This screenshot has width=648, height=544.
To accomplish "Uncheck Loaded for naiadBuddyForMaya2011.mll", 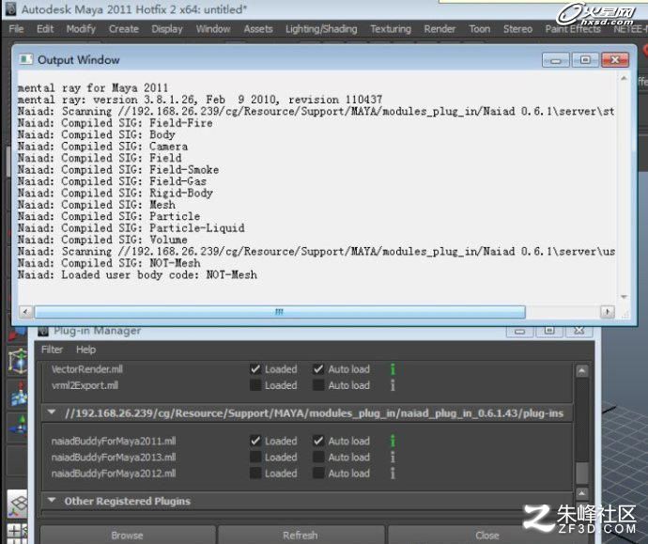I will point(255,441).
